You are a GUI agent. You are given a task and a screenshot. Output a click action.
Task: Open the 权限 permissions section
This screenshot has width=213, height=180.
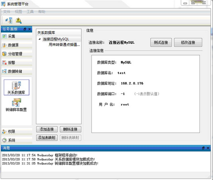coord(17,131)
